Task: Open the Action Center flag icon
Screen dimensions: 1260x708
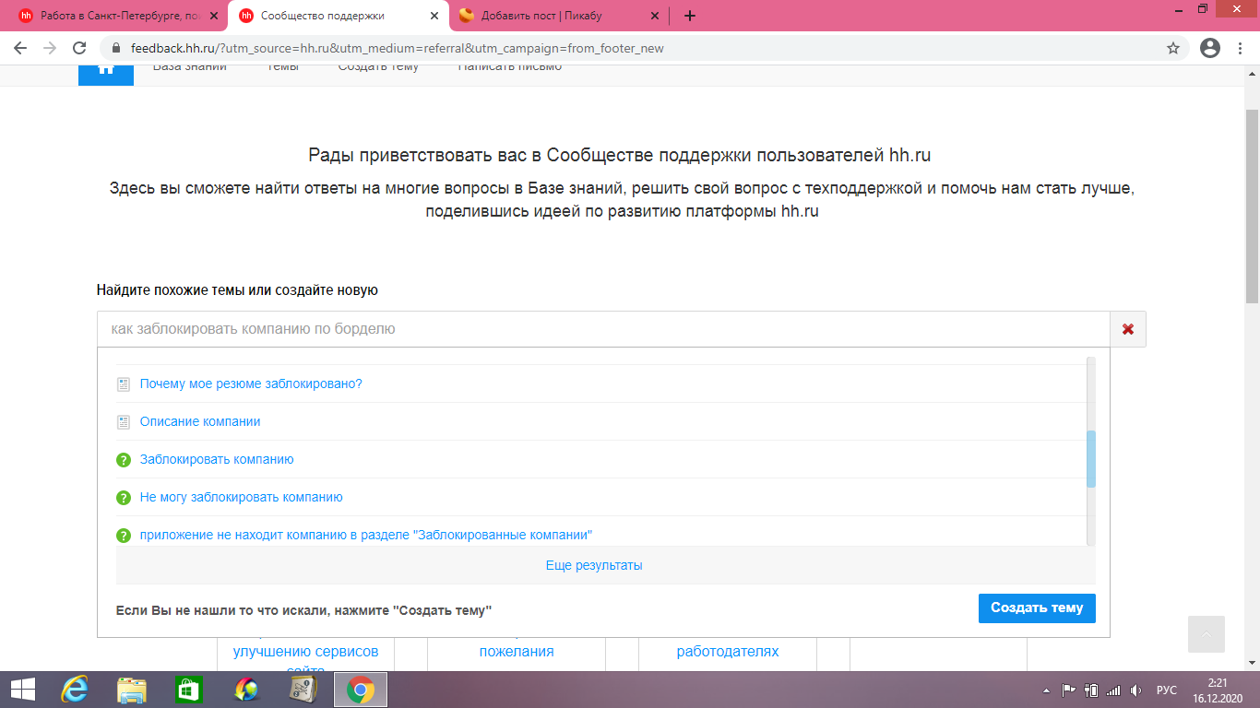Action: tap(1069, 690)
